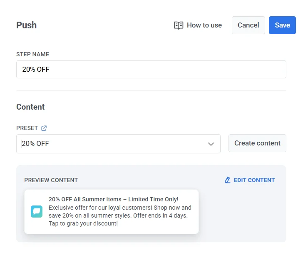Image resolution: width=303 pixels, height=253 pixels.
Task: Click the Create content button
Action: tap(257, 143)
